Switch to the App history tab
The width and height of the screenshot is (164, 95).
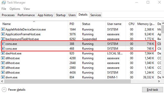click(45, 15)
